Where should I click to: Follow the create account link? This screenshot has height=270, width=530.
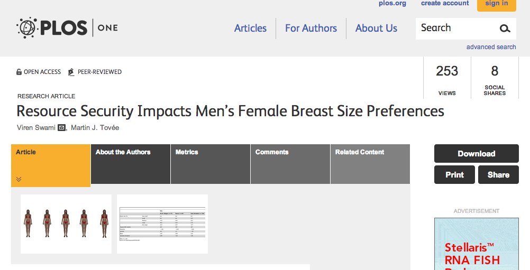tap(445, 3)
